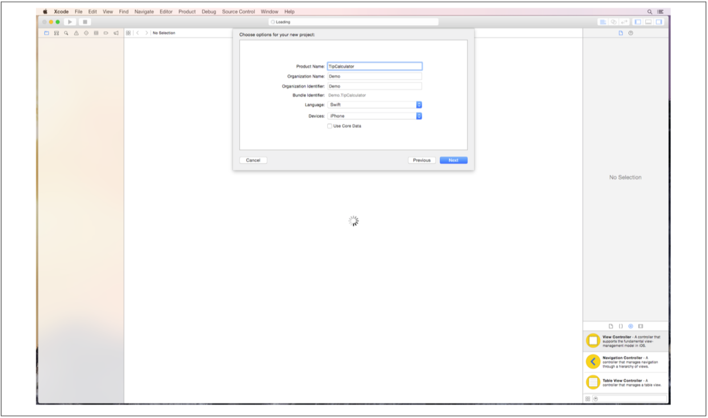The width and height of the screenshot is (708, 418).
Task: Toggle the Debug area visibility
Action: pos(649,22)
